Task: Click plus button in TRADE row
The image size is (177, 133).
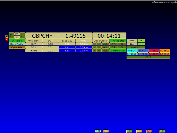Action: coord(99,51)
